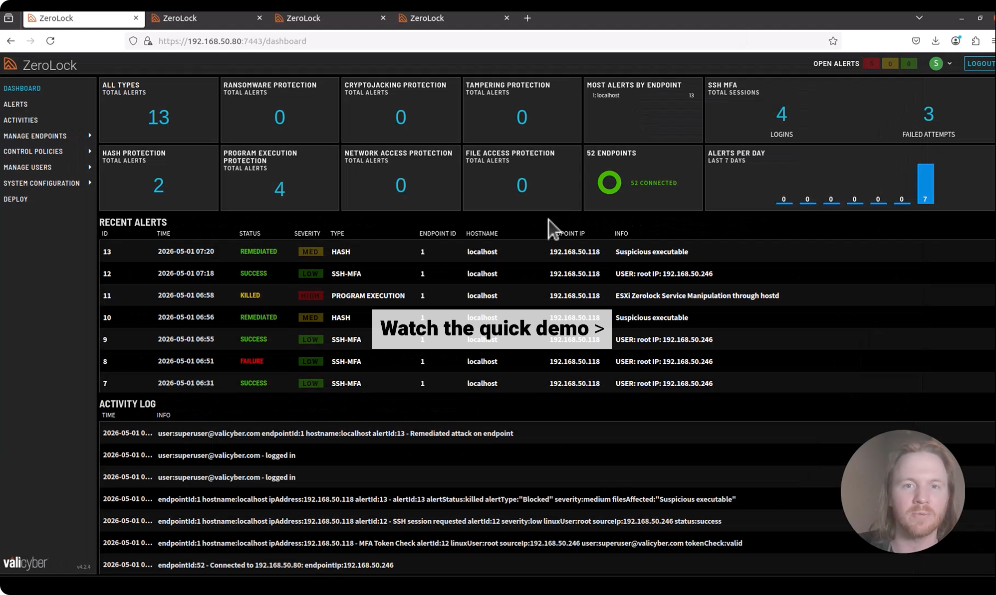Click the 'SSH session requested' activity log entry

(547, 521)
